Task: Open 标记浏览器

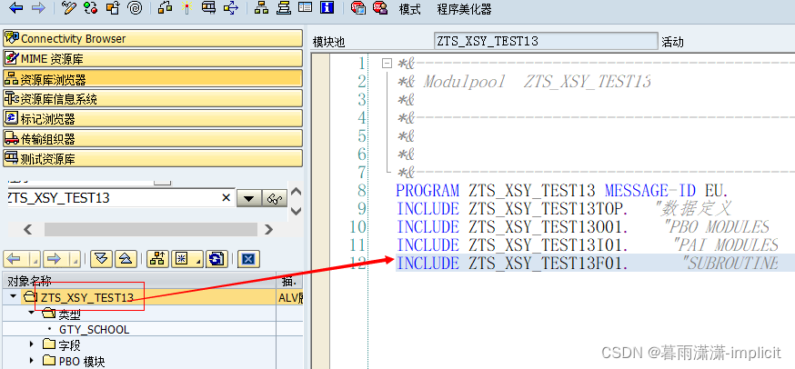Action: point(153,118)
